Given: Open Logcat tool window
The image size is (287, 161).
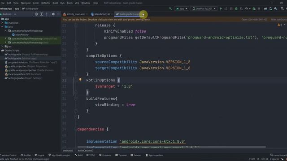Looking at the screenshot, I should click(x=39, y=155).
